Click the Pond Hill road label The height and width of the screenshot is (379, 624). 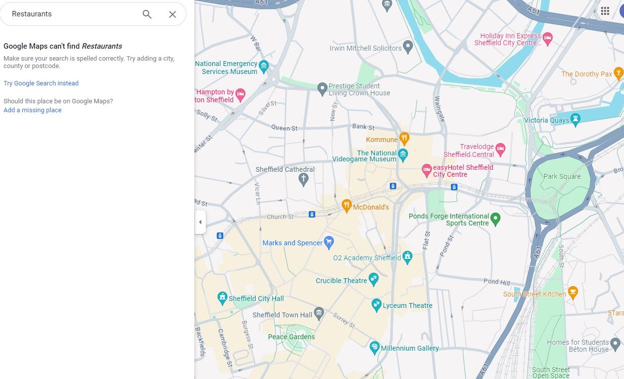[x=497, y=282]
